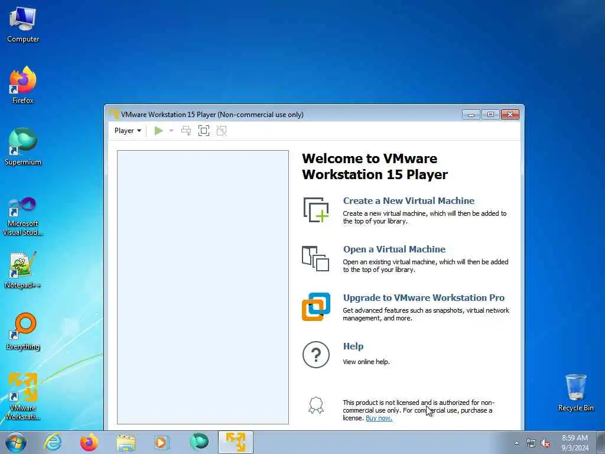Expand the power options arrow next to play
The width and height of the screenshot is (605, 454).
171,131
